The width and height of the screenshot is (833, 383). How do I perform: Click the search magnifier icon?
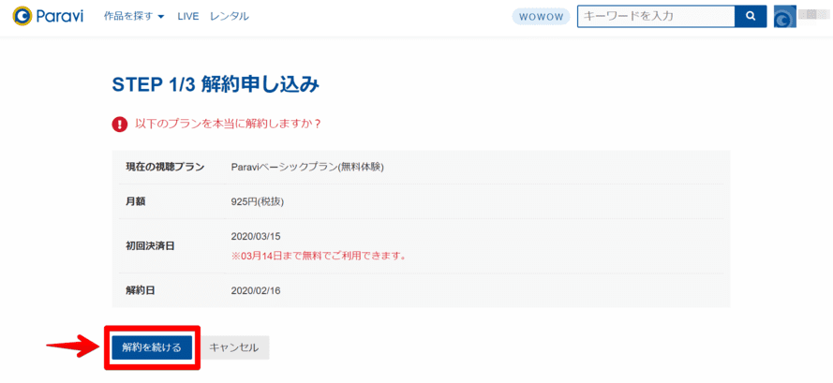click(751, 17)
